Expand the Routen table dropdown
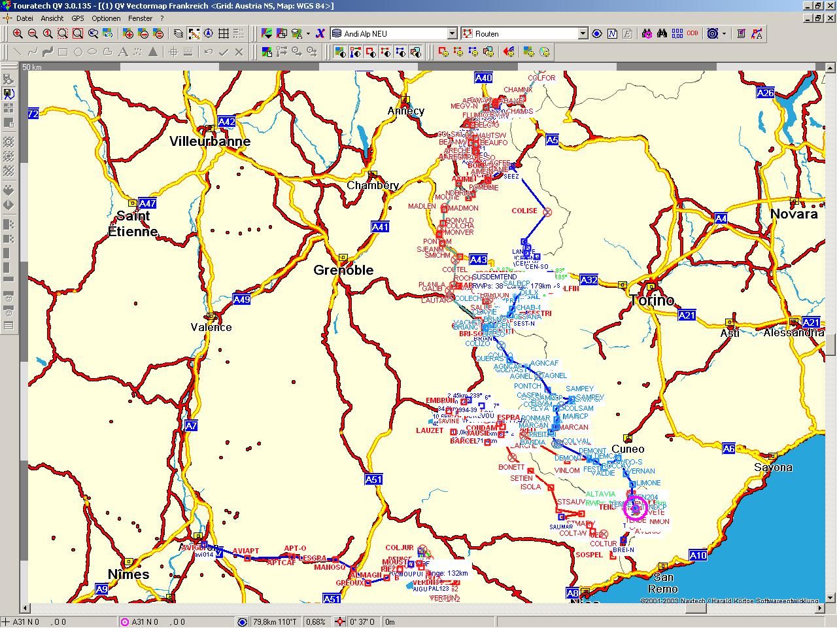The width and height of the screenshot is (837, 628). tap(583, 34)
